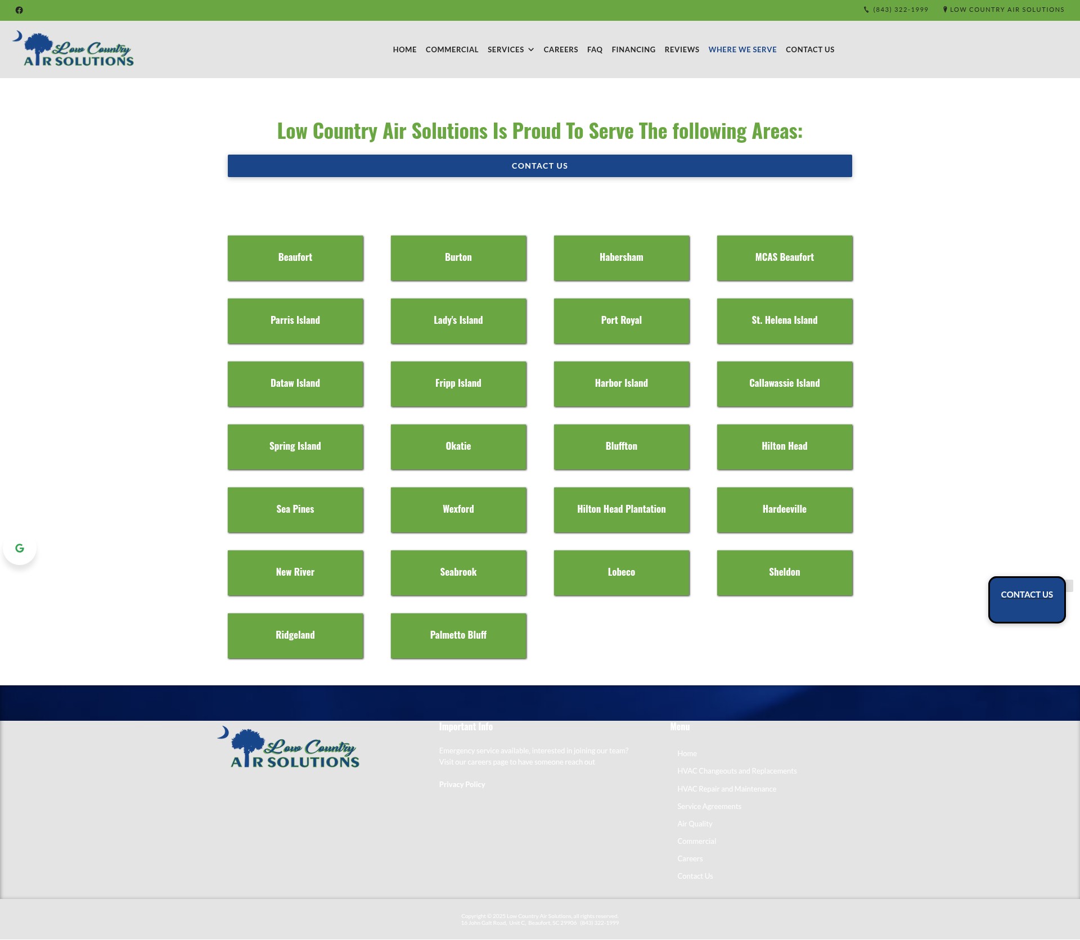Open the Parris Island area button
The width and height of the screenshot is (1080, 940).
pos(295,321)
